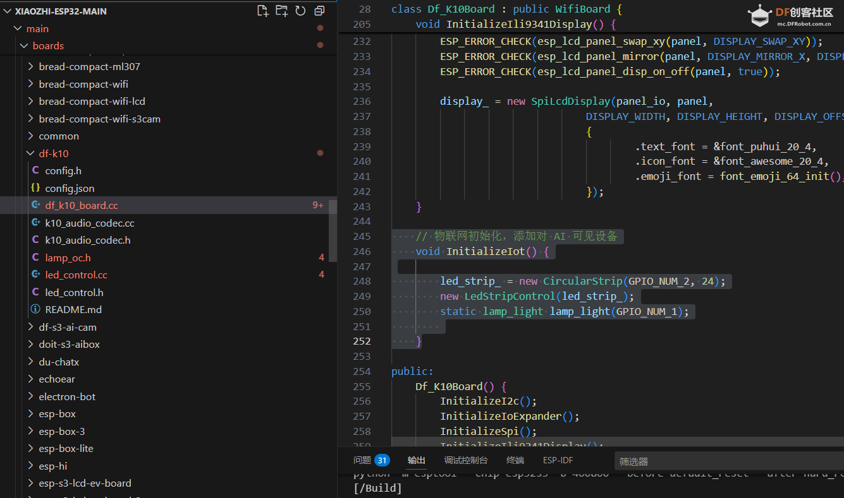The height and width of the screenshot is (498, 844).
Task: Click the 31 problems count badge
Action: coord(382,460)
